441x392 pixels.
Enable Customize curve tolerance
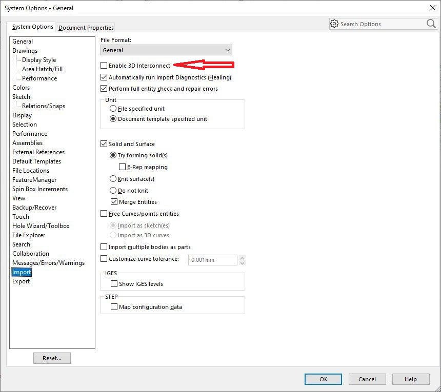(104, 259)
